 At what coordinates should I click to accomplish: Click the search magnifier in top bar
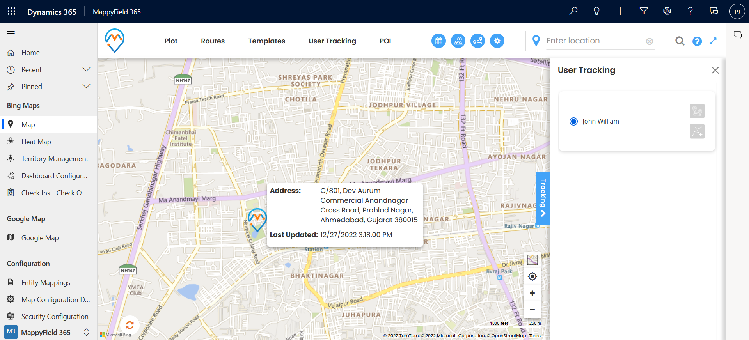573,11
